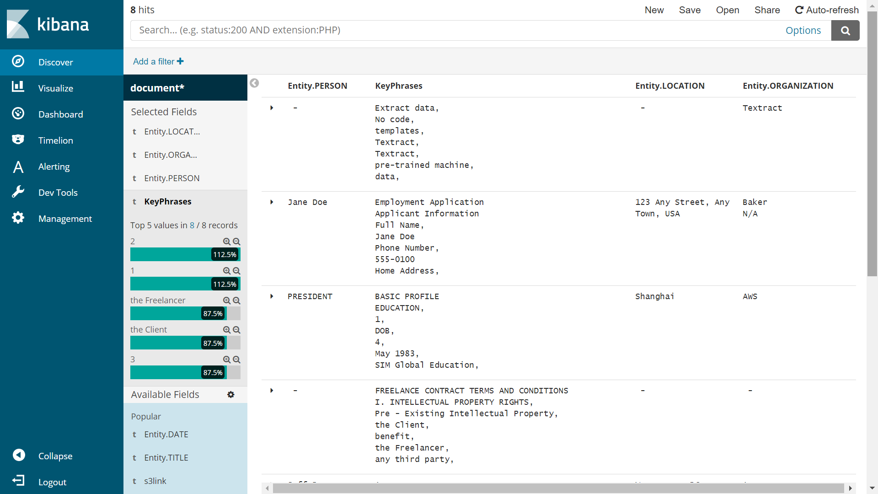The height and width of the screenshot is (494, 878).
Task: Open the Dashboard gauge icon
Action: (x=18, y=113)
